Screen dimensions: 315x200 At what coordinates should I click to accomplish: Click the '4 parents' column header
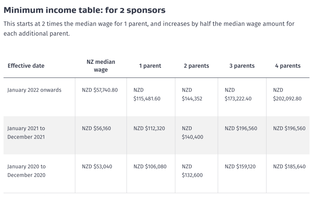pyautogui.click(x=288, y=66)
